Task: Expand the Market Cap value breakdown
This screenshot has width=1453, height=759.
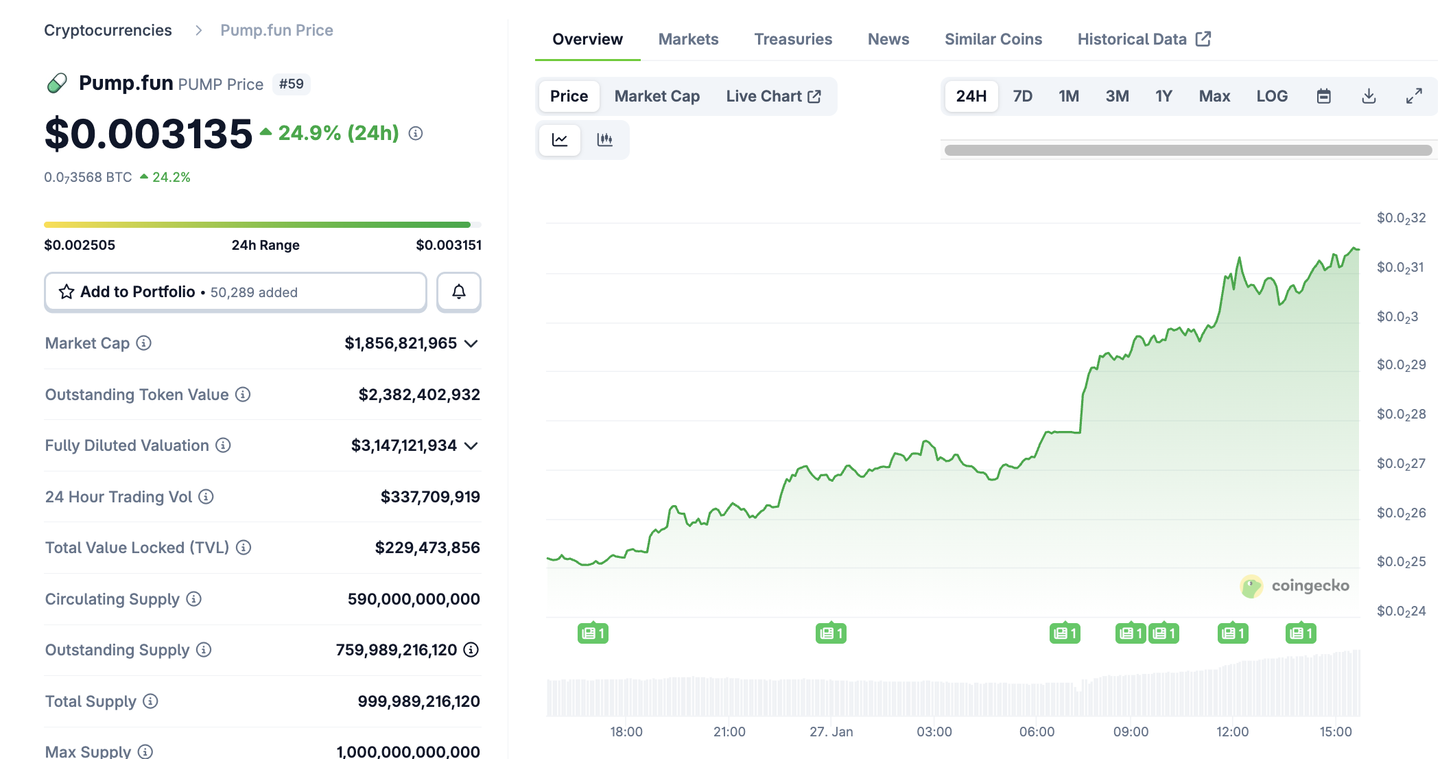Action: click(471, 345)
